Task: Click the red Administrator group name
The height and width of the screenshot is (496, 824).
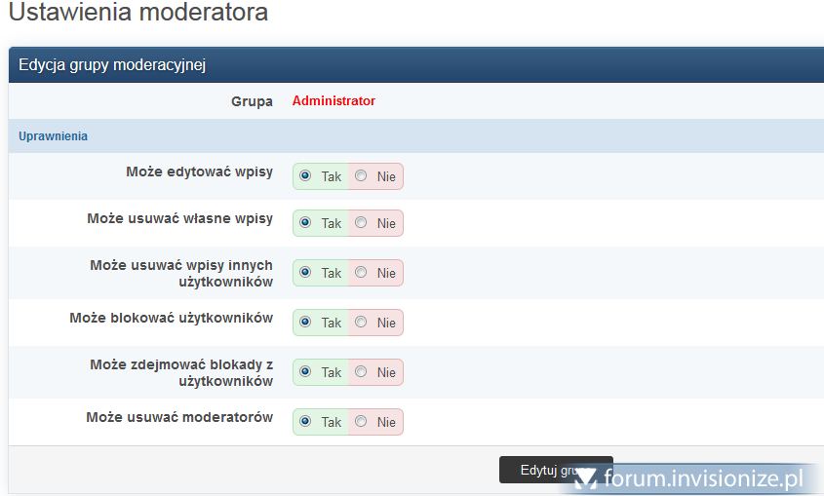Action: [334, 101]
